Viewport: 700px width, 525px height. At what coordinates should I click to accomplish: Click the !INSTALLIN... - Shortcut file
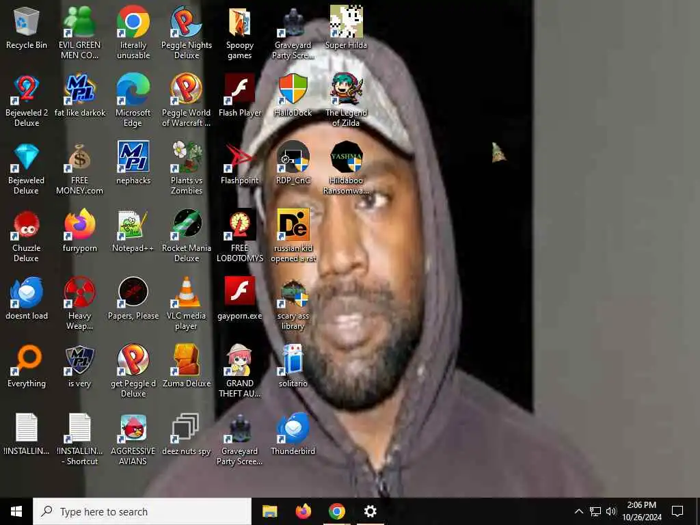point(79,428)
